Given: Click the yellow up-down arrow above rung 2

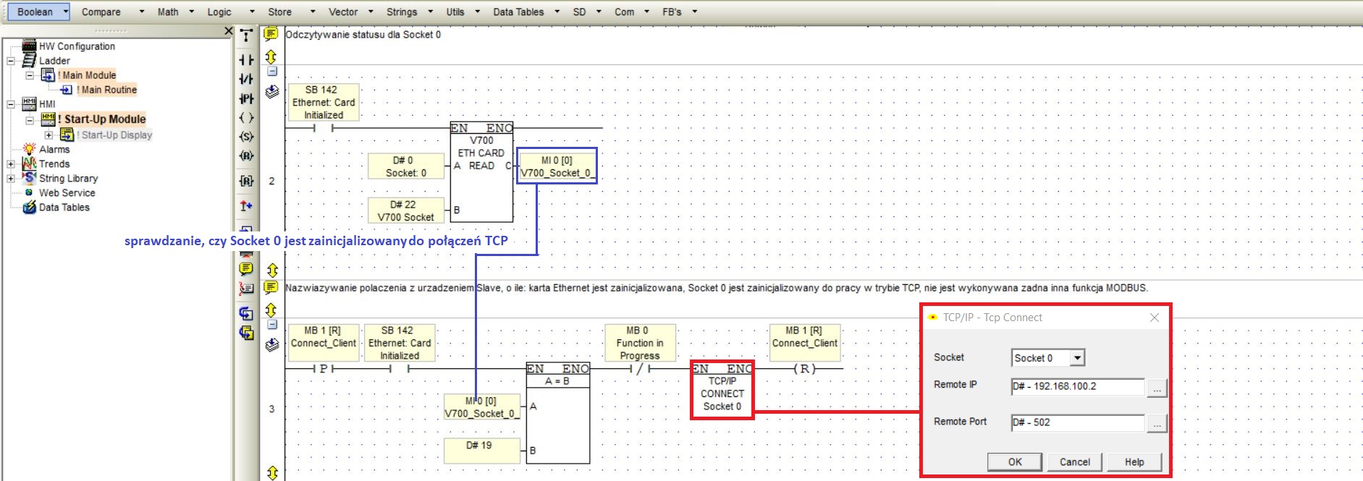Looking at the screenshot, I should point(271,56).
